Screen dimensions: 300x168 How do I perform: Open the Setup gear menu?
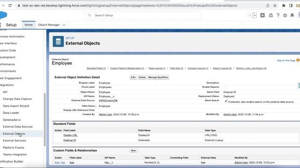[x=285, y=15]
